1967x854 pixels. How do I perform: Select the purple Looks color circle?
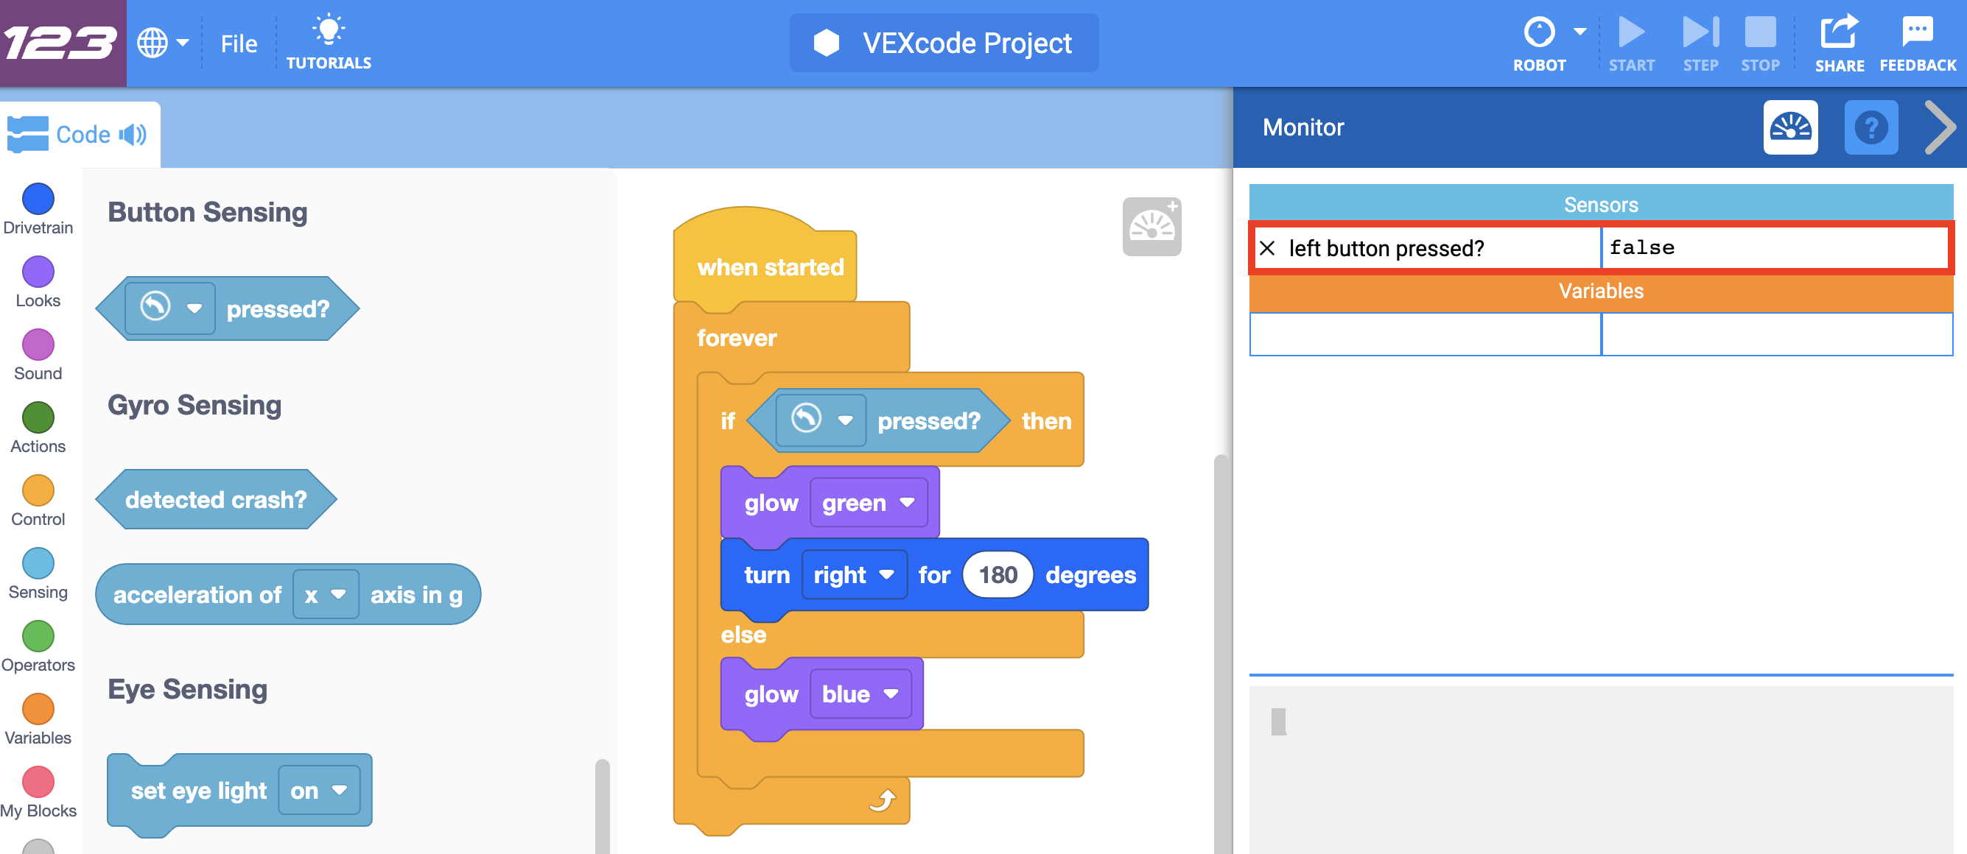pos(38,272)
